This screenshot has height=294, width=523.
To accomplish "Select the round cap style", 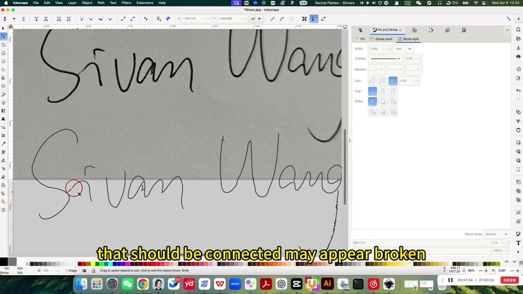I will click(382, 91).
